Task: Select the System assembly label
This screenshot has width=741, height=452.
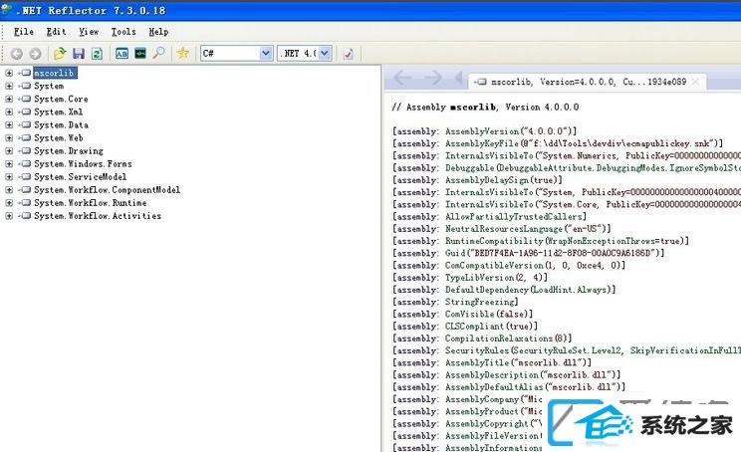Action: (x=49, y=86)
